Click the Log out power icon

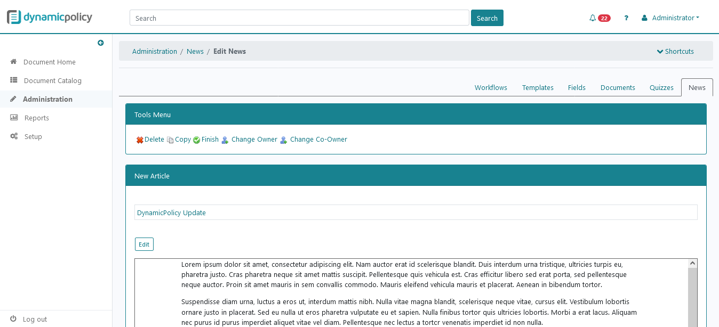tap(13, 319)
